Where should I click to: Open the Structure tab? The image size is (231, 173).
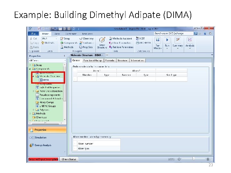click(x=123, y=61)
